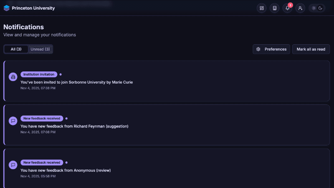The height and width of the screenshot is (188, 334).
Task: Click the badge above Richard Feynman feedback
Action: pos(42,118)
